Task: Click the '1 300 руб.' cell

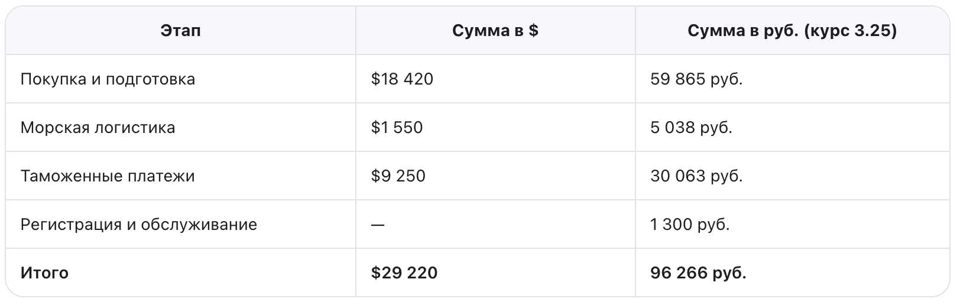Action: click(690, 225)
